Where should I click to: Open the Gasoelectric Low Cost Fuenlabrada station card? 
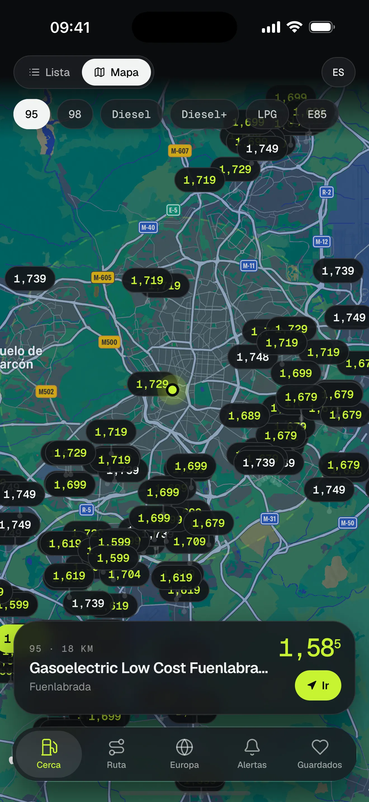tap(184, 667)
